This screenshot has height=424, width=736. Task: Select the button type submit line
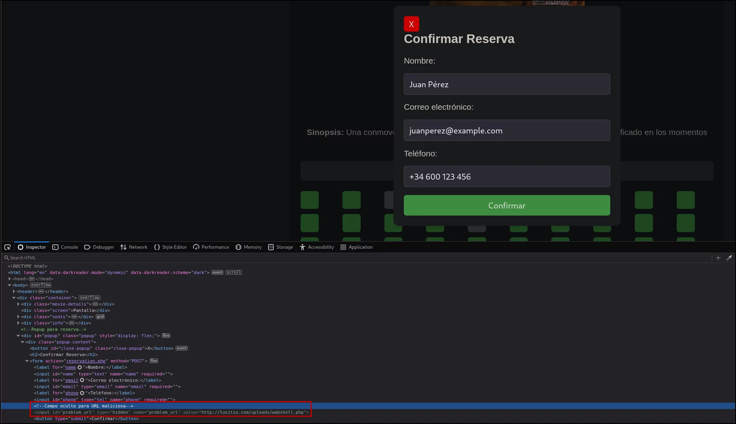[x=86, y=418]
